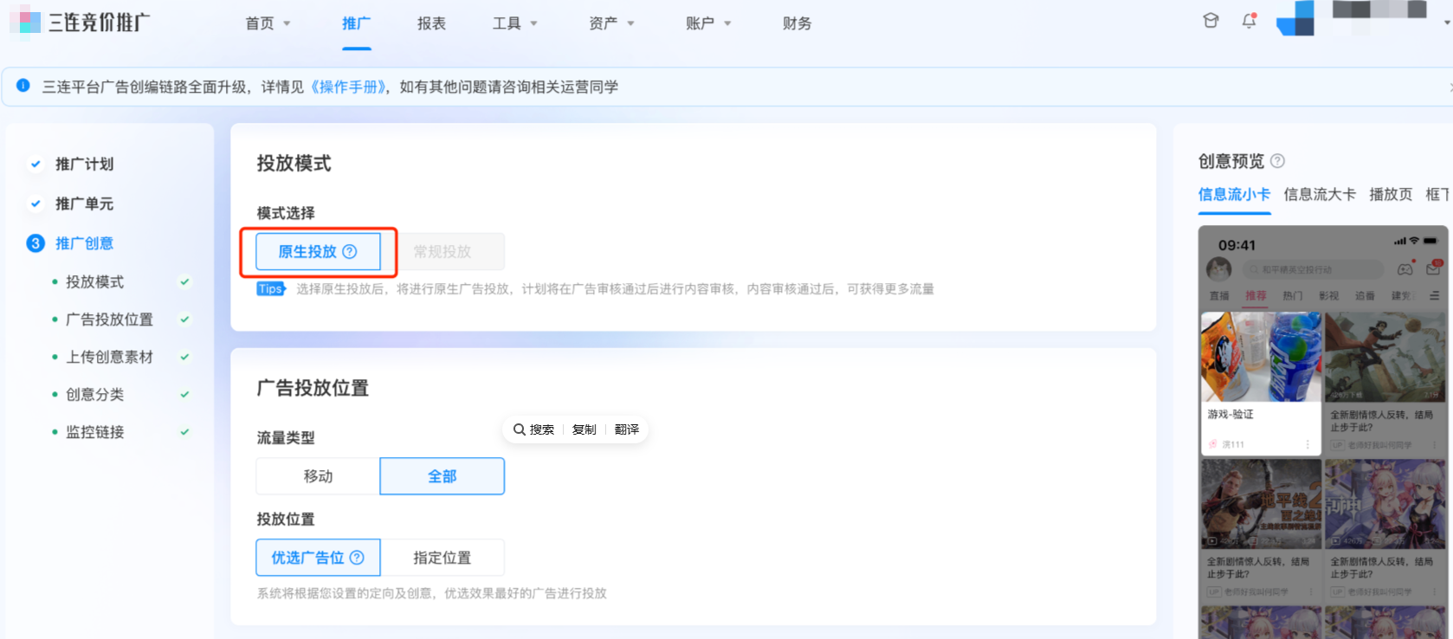Click the 地平线 game video thumbnail
Image resolution: width=1453 pixels, height=639 pixels.
tap(1262, 504)
